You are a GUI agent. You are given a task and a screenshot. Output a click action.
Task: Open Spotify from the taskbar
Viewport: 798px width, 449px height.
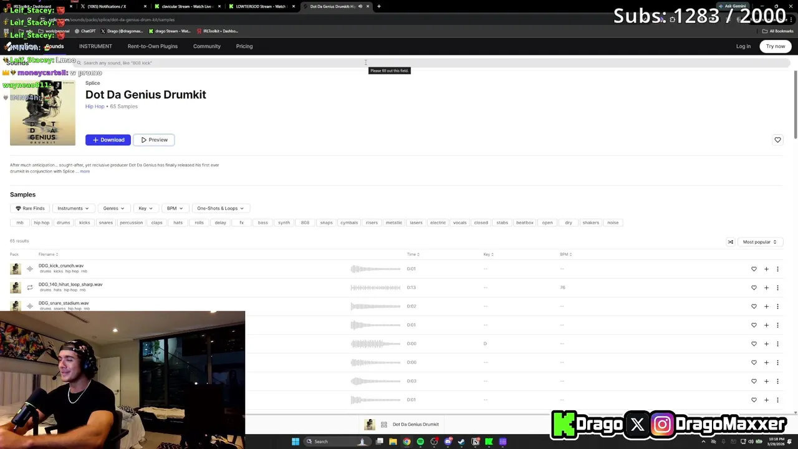point(420,442)
